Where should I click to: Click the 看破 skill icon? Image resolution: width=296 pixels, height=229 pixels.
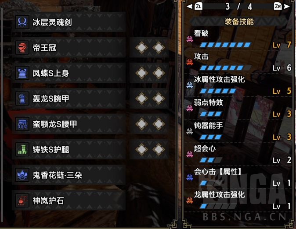click(x=190, y=39)
